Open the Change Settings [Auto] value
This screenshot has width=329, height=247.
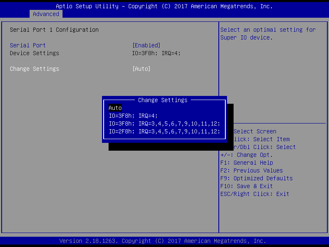click(141, 69)
